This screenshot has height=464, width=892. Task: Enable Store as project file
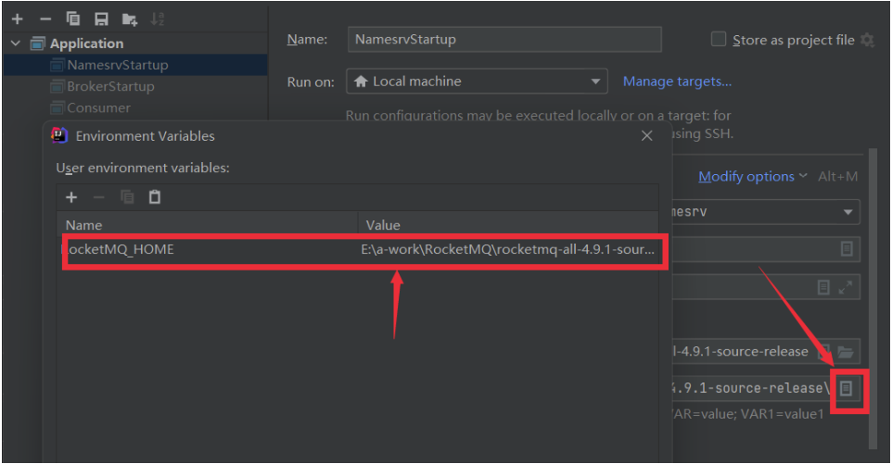(719, 39)
